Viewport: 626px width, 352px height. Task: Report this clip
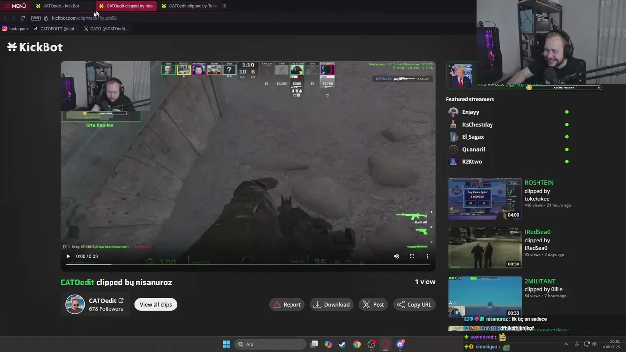click(287, 304)
